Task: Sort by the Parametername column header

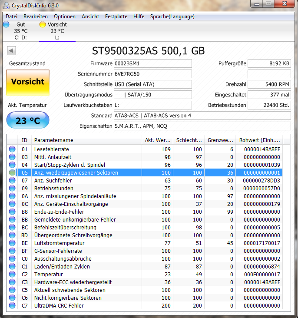Action: (86, 140)
